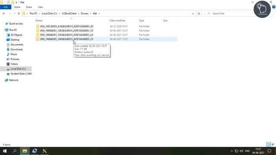Open Videos in the sidebar
276x155 pixels.
[x=14, y=64]
